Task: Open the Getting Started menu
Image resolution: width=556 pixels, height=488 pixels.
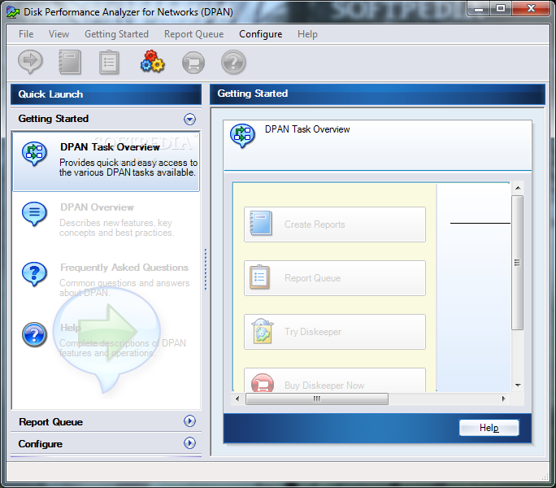Action: coord(117,34)
